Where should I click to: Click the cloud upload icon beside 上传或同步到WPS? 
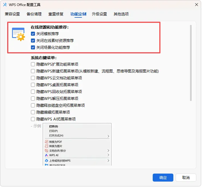pos(46,160)
